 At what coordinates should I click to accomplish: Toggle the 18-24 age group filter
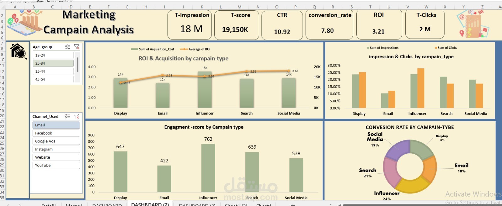[x=53, y=55]
